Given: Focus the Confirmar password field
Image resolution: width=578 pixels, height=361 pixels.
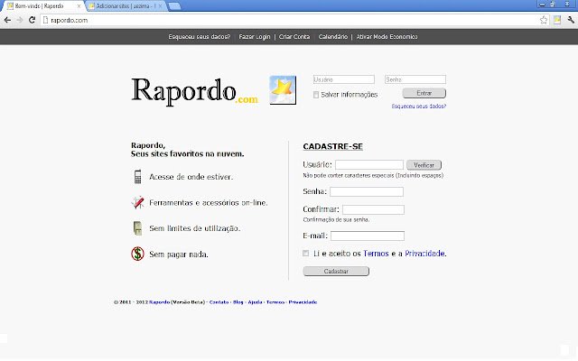Looking at the screenshot, I should [373, 209].
